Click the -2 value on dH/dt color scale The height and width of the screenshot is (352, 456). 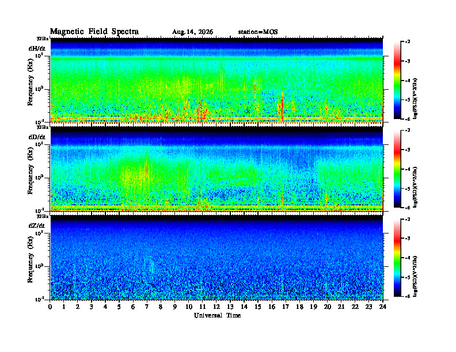[408, 42]
